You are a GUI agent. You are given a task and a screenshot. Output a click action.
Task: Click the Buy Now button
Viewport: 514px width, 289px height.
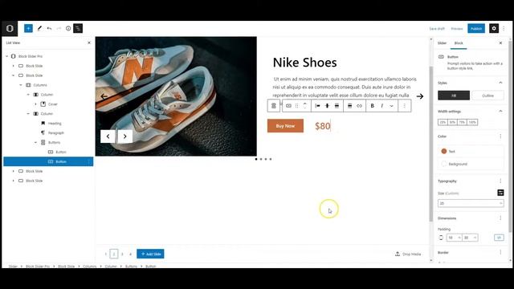pos(285,126)
